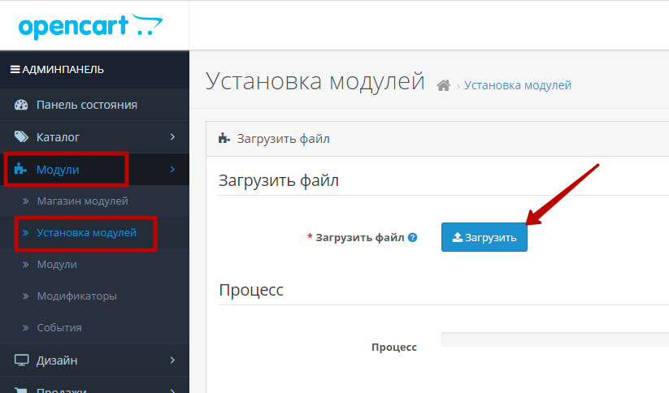The width and height of the screenshot is (669, 393).
Task: Open the Дизайн menu item
Action: pyautogui.click(x=95, y=361)
